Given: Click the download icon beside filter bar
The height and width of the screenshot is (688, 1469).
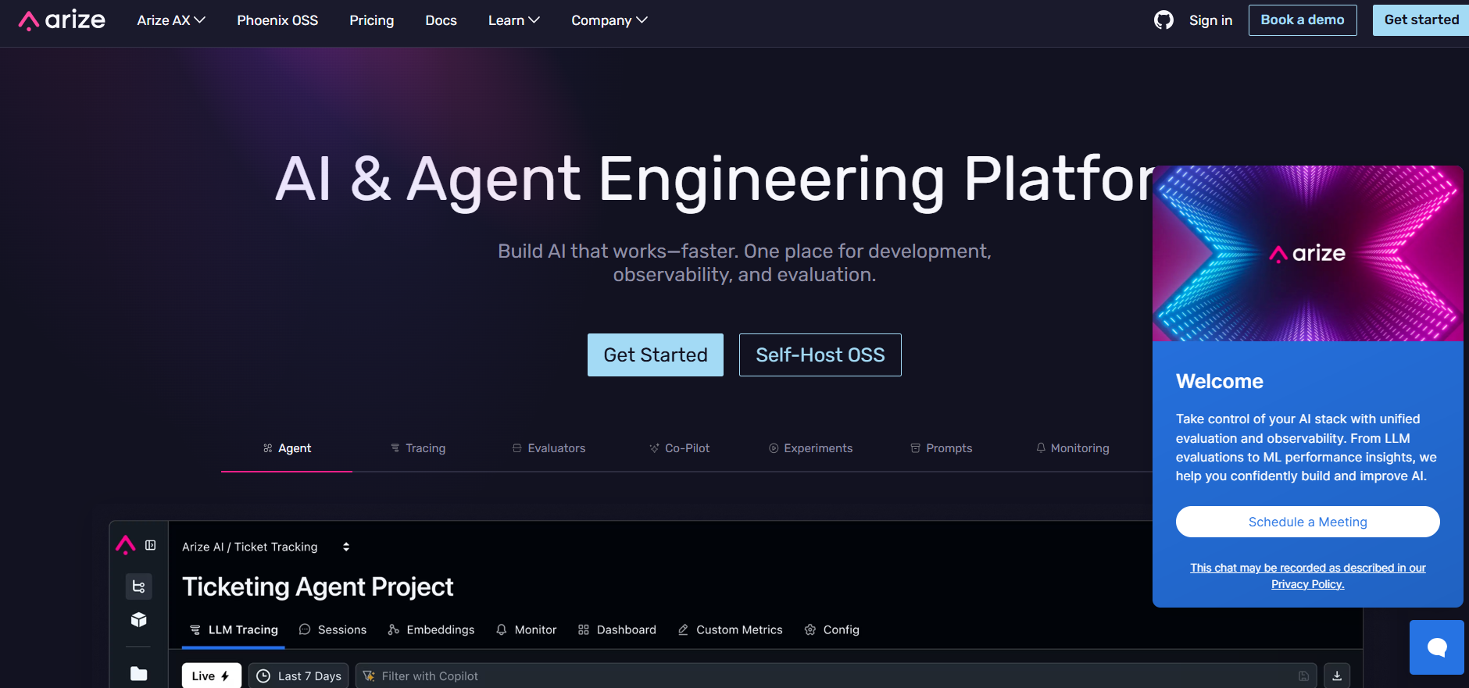Looking at the screenshot, I should point(1337,676).
